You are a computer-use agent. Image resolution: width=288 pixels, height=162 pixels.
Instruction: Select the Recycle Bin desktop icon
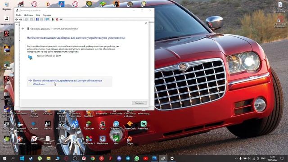click(7, 6)
